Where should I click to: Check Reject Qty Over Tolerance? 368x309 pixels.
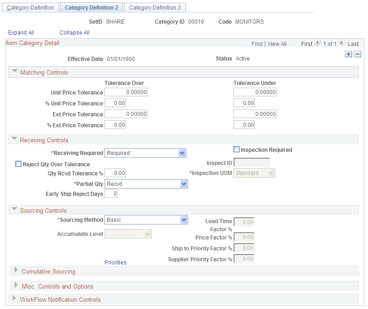pyautogui.click(x=18, y=164)
